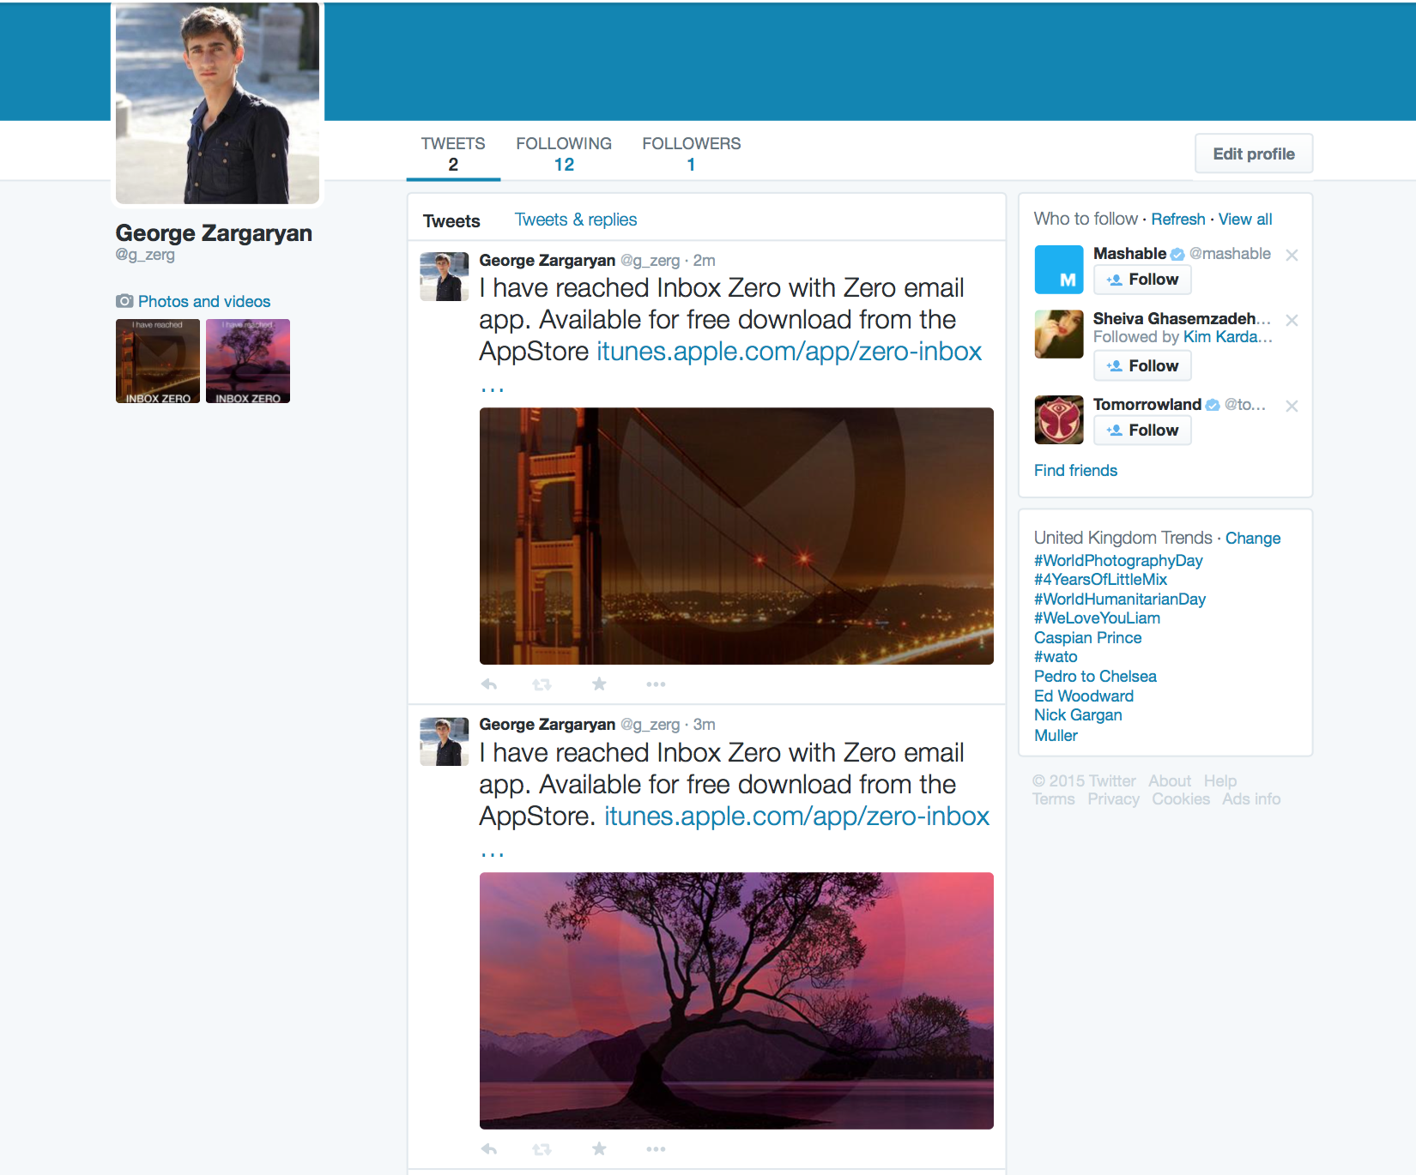Open Kim Karda... follower link
The image size is (1416, 1175).
[x=1227, y=337]
